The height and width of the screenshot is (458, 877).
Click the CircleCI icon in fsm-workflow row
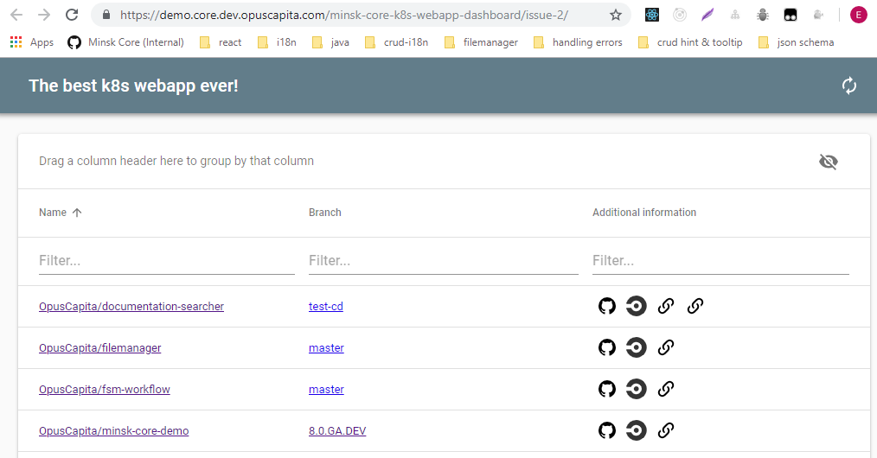coord(636,390)
